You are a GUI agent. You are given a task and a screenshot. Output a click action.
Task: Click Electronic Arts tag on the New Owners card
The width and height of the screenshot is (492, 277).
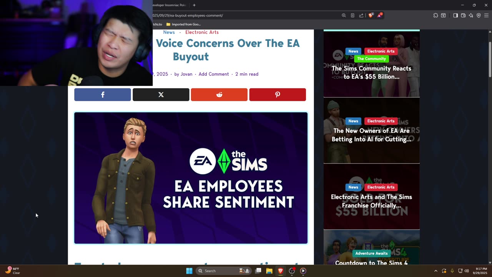coord(381,121)
